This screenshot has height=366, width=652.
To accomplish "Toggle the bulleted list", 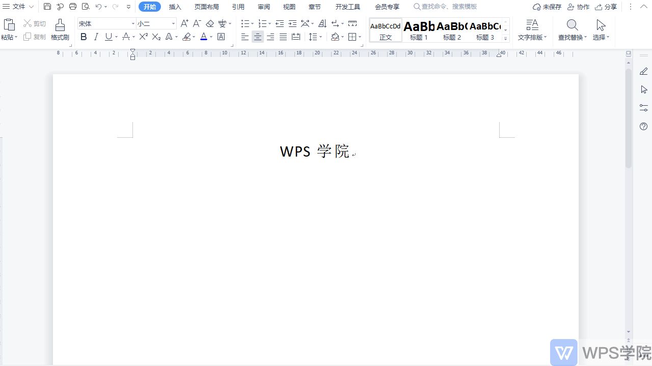I will tap(245, 23).
